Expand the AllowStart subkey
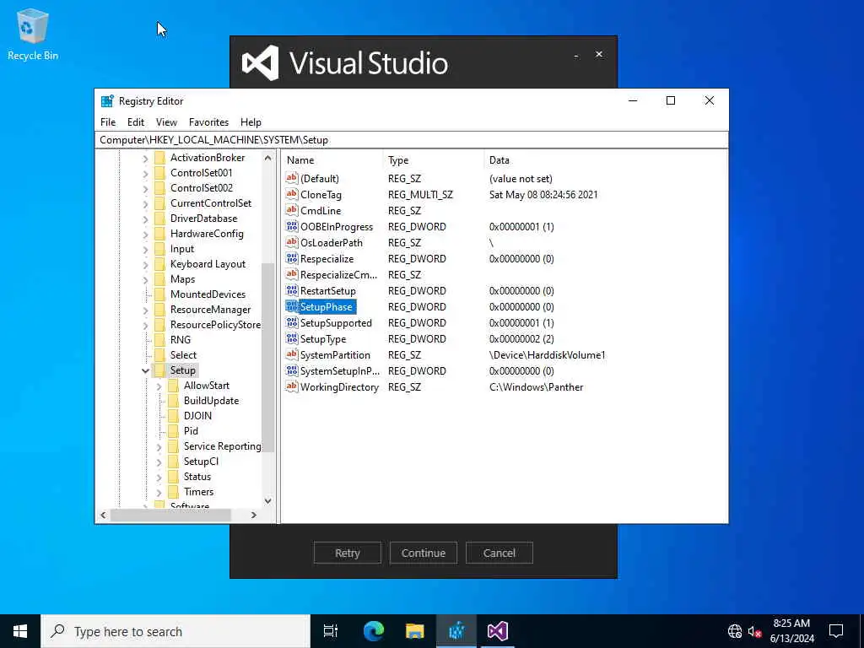The width and height of the screenshot is (864, 648). pyautogui.click(x=159, y=386)
